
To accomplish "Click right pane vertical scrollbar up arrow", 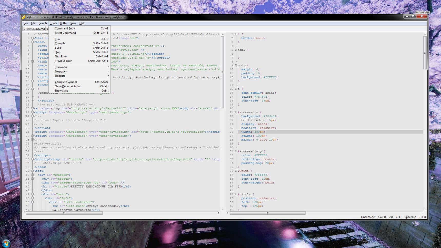I will tap(425, 34).
